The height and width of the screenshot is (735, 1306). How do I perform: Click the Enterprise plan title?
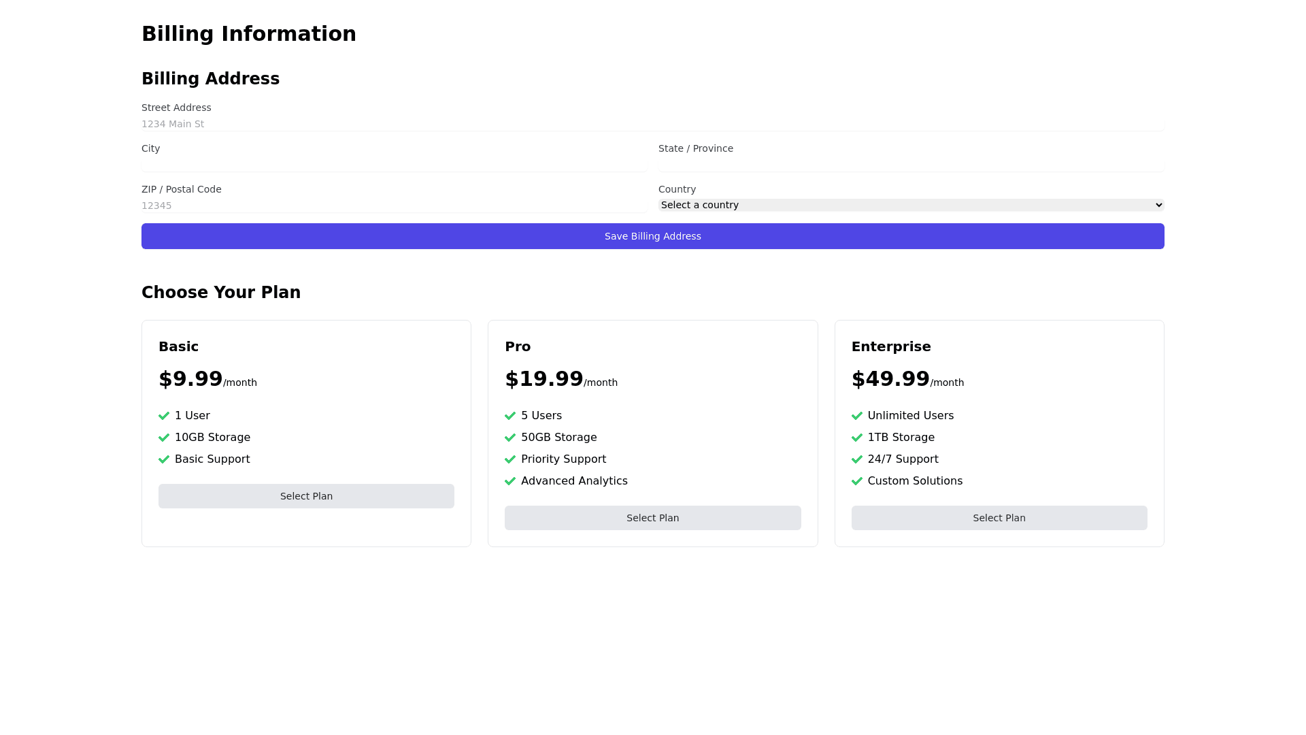(x=890, y=346)
